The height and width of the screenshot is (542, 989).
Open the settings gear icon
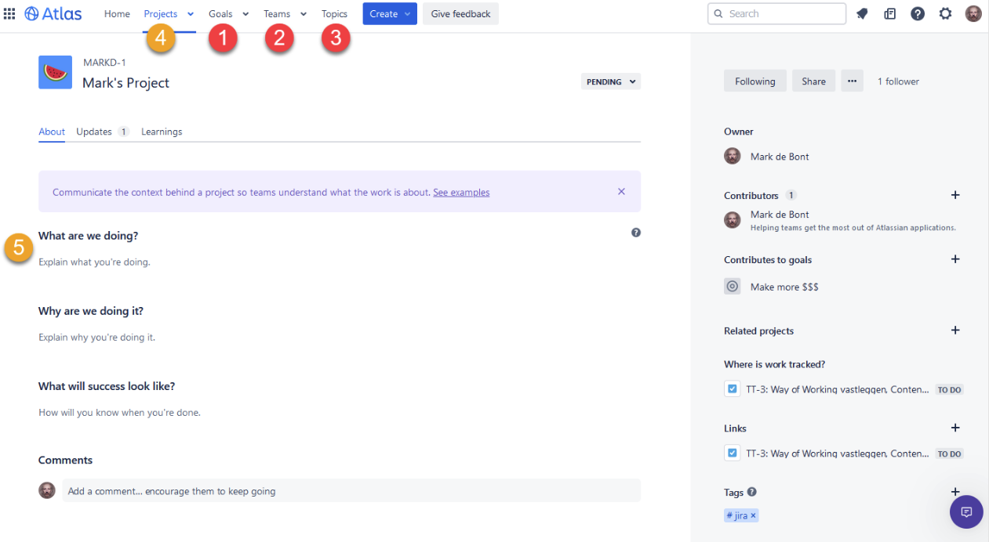[x=945, y=13]
